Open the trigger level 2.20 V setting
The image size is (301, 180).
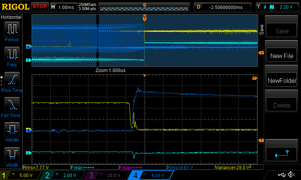click(x=278, y=7)
